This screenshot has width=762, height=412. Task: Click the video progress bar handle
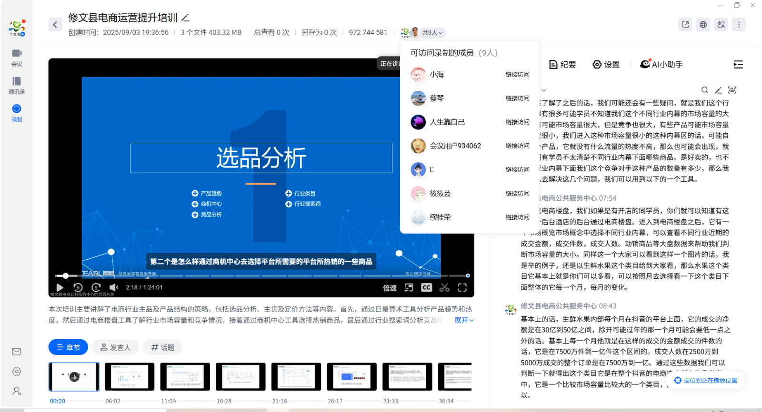[66, 275]
